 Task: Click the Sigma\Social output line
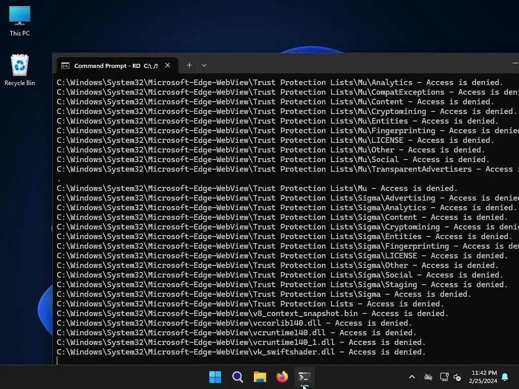point(280,275)
